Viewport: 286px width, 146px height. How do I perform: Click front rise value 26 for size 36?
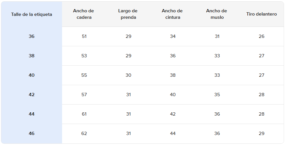click(x=262, y=36)
